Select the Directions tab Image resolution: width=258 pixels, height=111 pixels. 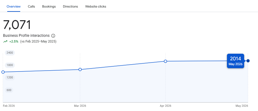point(71,7)
